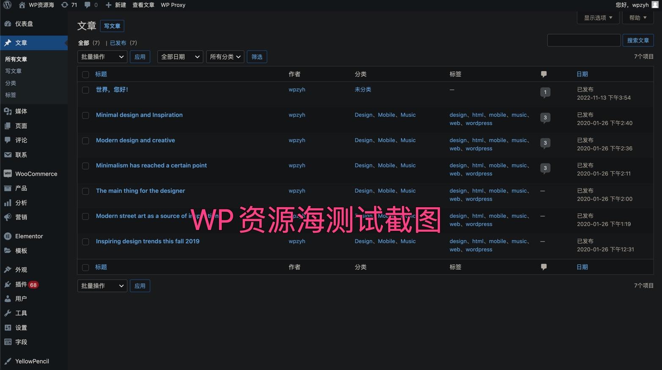Click the 文章 pushpin icon

pyautogui.click(x=8, y=43)
